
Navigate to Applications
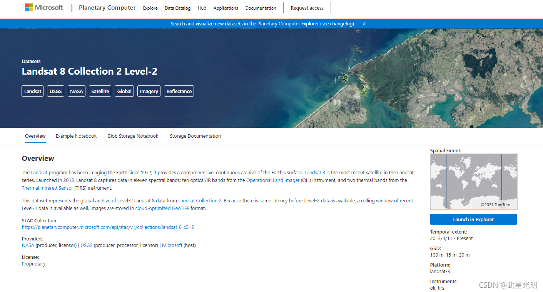click(226, 8)
